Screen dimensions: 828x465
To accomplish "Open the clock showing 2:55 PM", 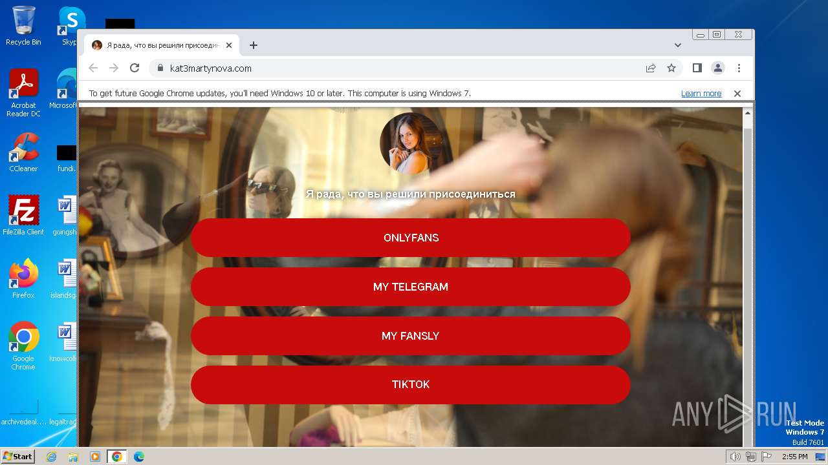I will coord(795,457).
